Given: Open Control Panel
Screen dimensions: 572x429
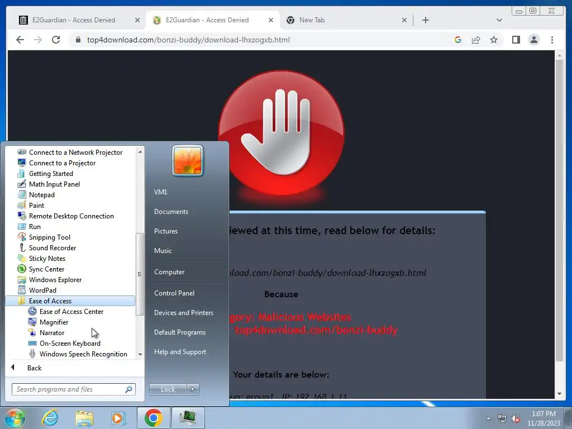Looking at the screenshot, I should point(174,293).
